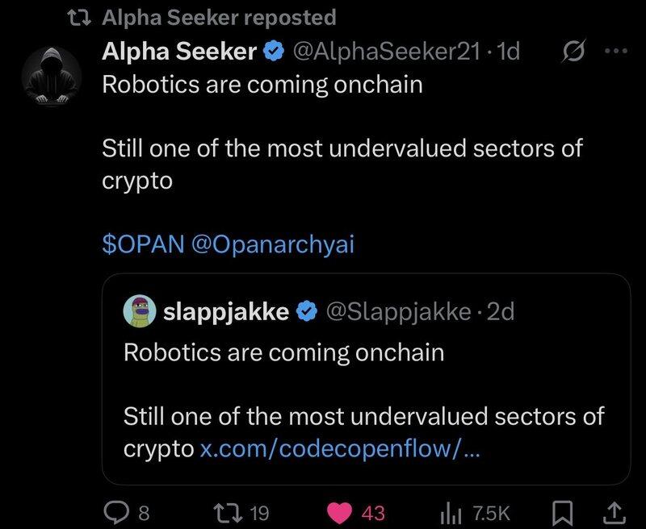Click the reply comment icon
This screenshot has width=646, height=529.
click(x=119, y=511)
